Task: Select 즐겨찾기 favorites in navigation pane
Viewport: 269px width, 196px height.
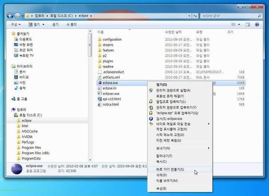Action: point(20,34)
